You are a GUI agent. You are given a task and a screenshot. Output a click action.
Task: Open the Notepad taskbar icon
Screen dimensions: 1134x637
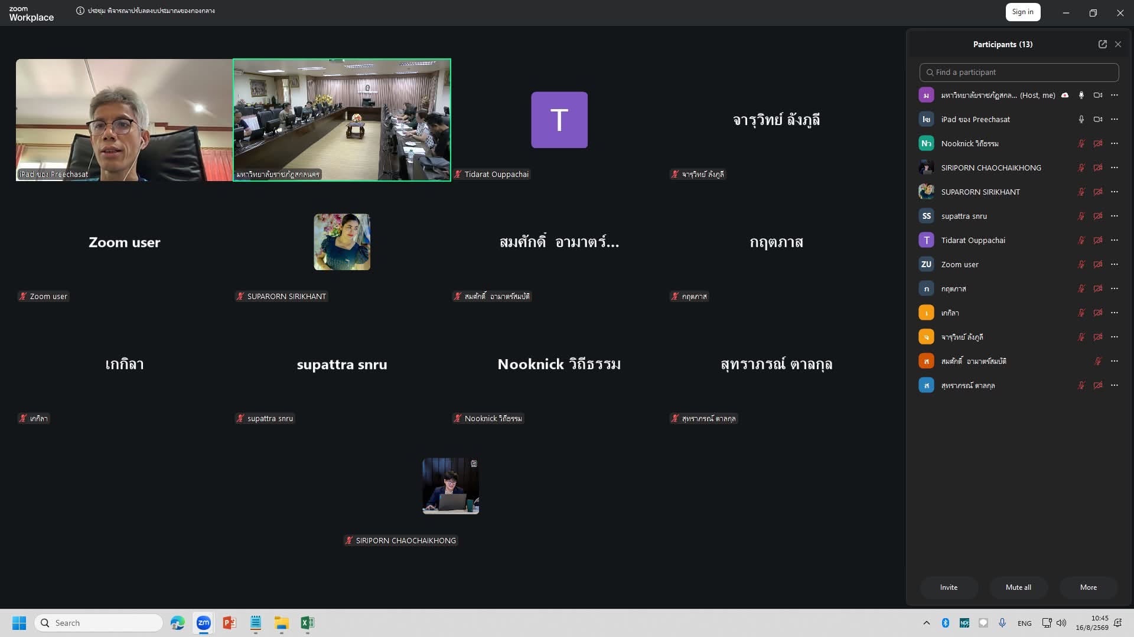(x=256, y=623)
